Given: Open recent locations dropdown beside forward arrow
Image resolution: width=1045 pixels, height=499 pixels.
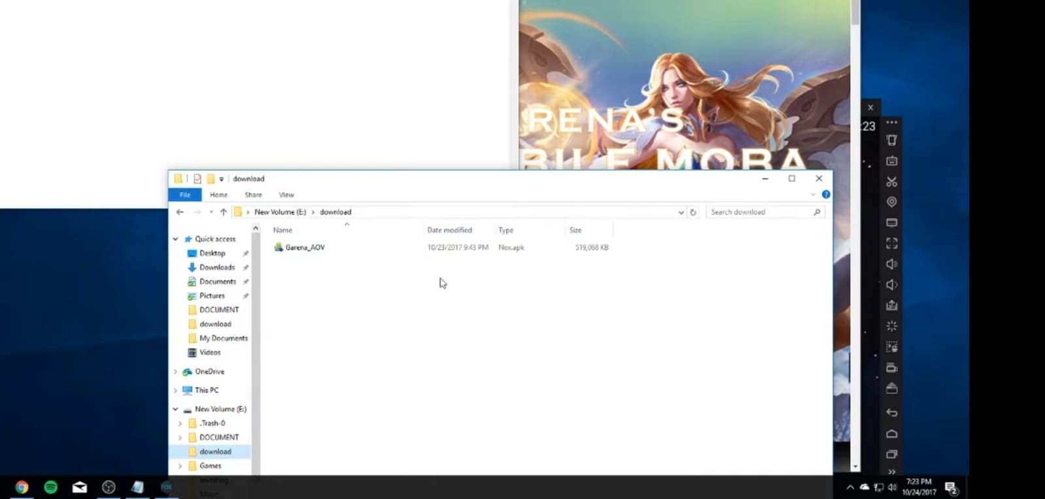Looking at the screenshot, I should (x=211, y=212).
